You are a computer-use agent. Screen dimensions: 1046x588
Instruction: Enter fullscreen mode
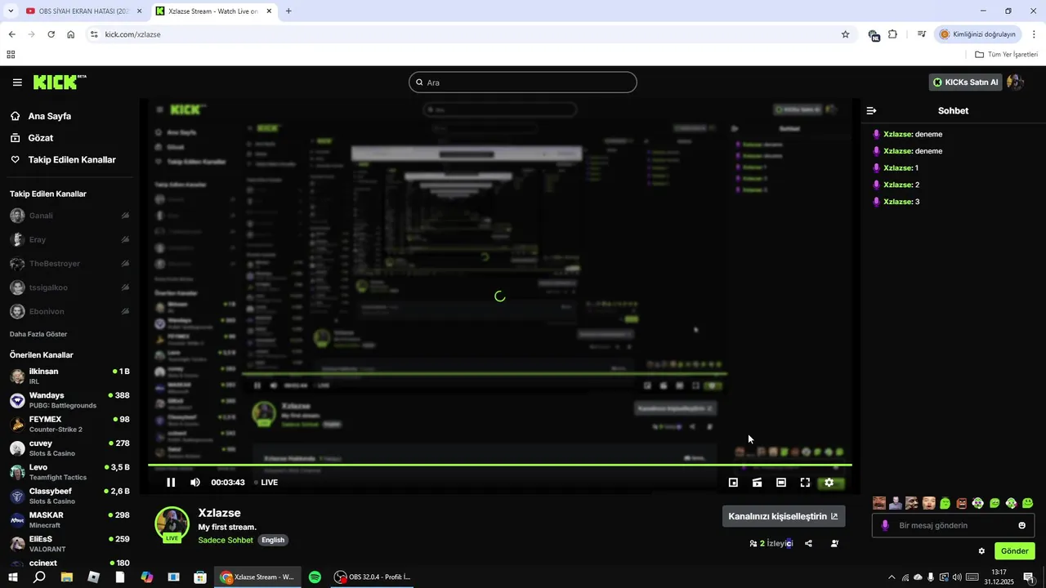(x=805, y=483)
